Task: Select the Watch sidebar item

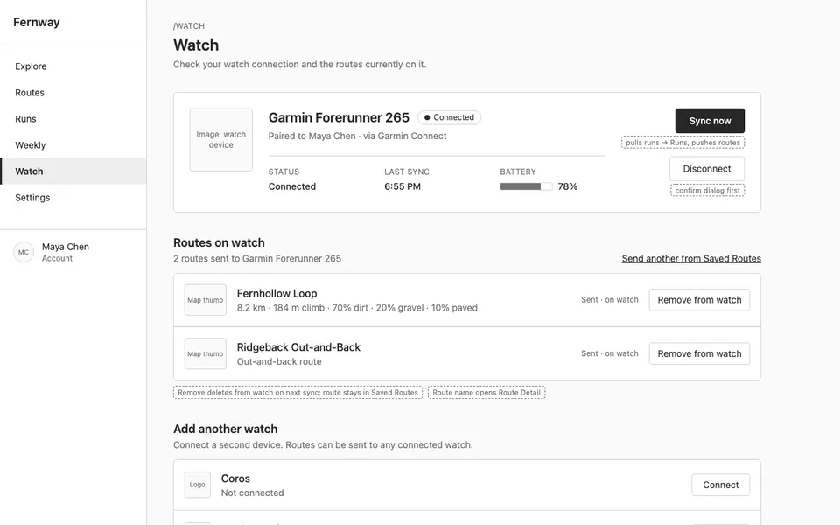Action: click(73, 171)
